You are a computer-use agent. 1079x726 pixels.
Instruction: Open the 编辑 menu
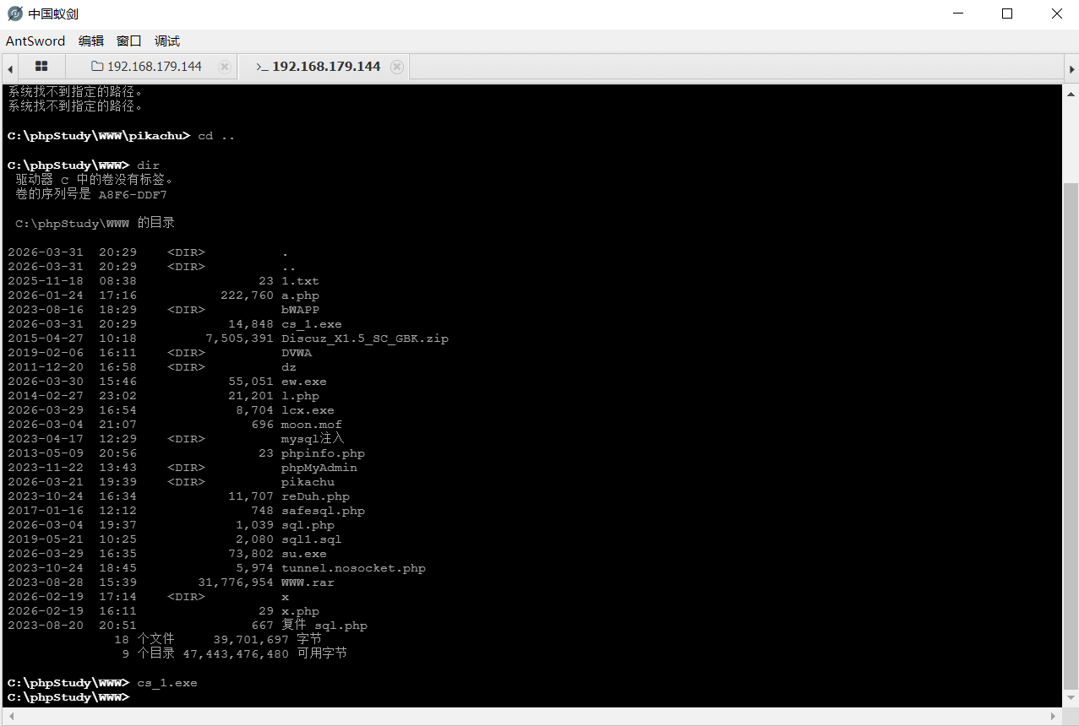(x=91, y=41)
